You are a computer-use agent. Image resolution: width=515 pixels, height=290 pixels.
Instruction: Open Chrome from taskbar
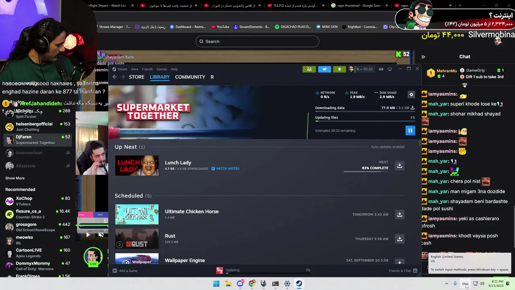coord(252,284)
